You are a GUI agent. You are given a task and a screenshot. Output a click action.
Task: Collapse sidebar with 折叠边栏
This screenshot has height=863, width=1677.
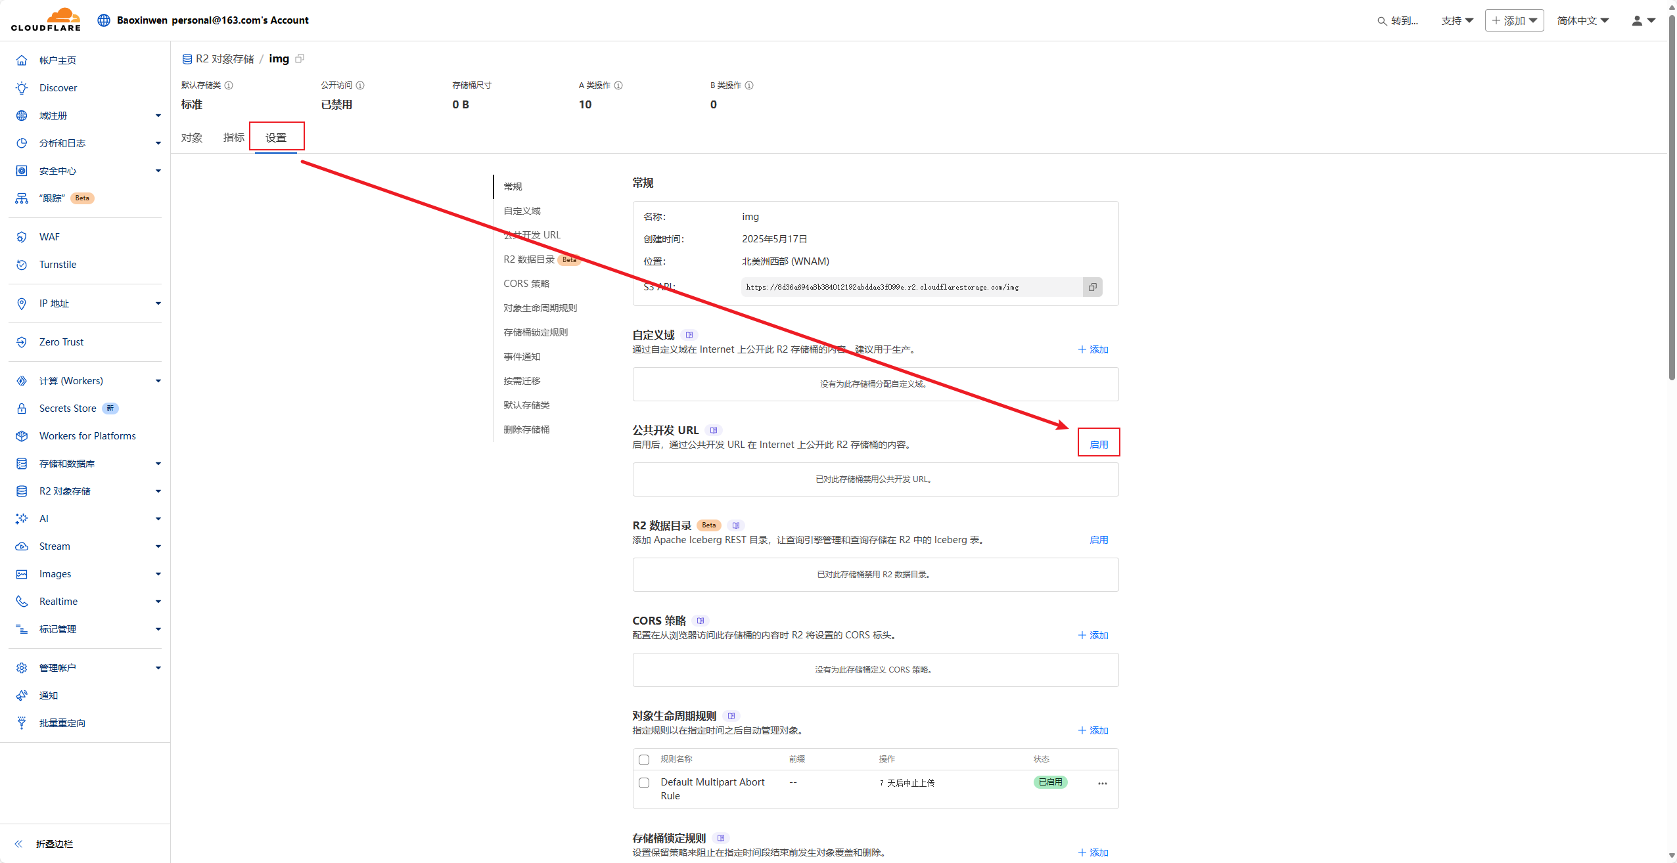point(44,844)
